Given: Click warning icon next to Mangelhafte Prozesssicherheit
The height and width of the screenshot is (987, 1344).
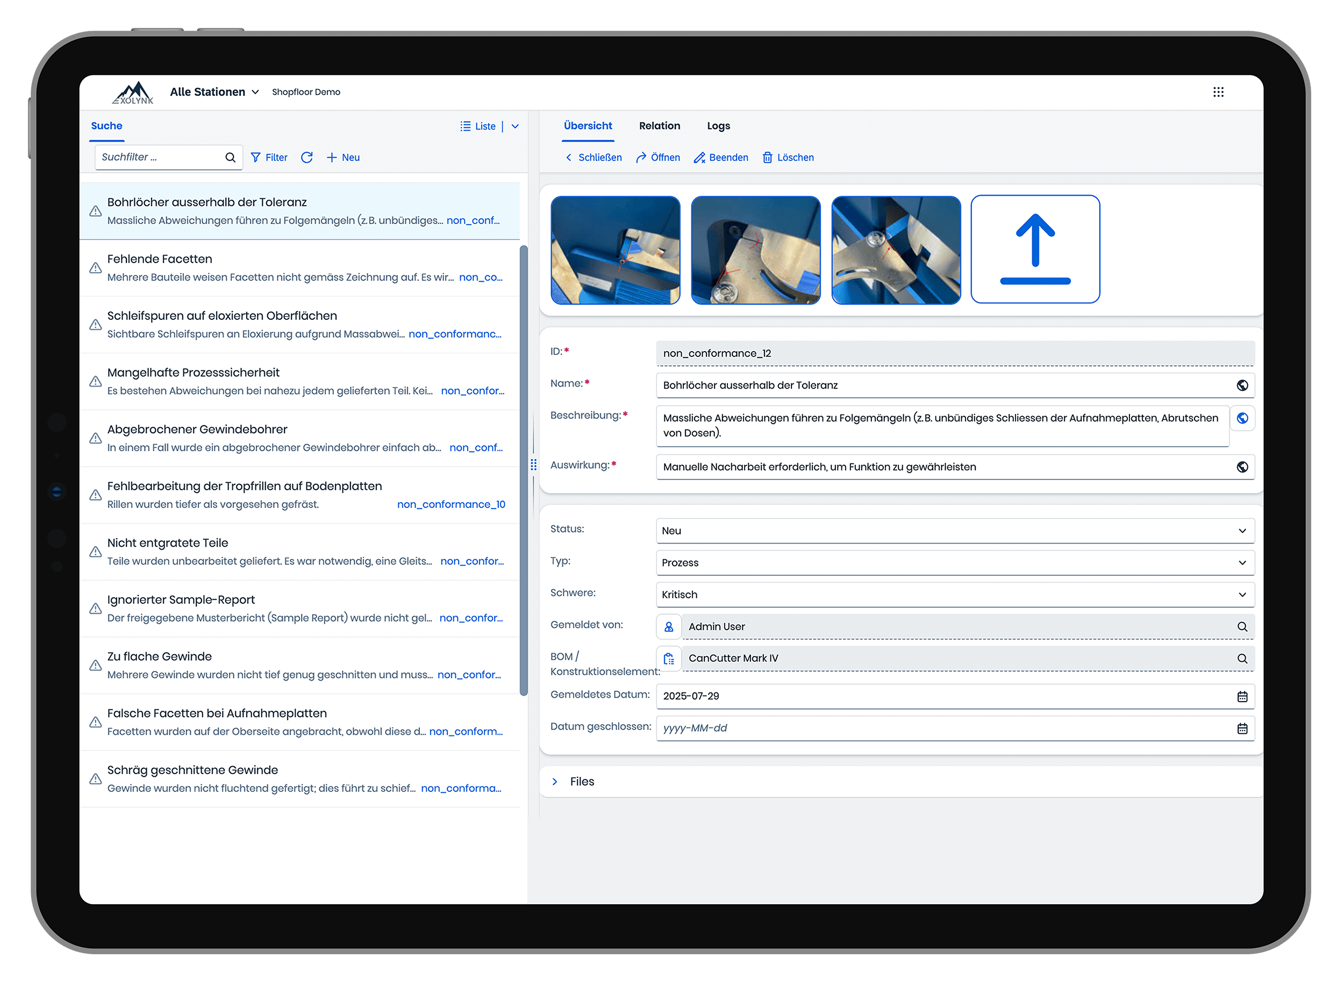Looking at the screenshot, I should coord(96,382).
